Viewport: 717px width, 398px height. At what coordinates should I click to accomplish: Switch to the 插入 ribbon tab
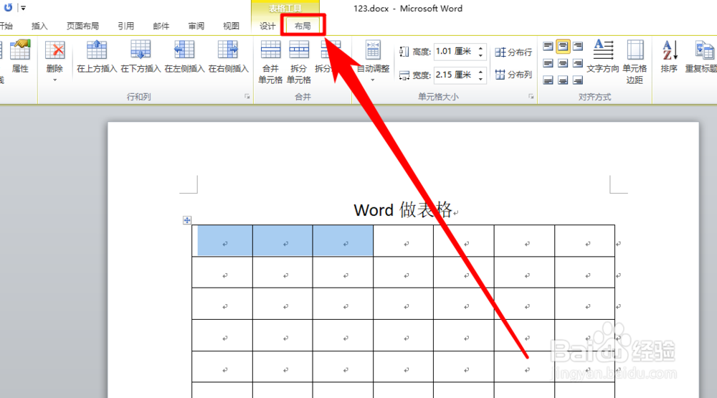[x=39, y=26]
